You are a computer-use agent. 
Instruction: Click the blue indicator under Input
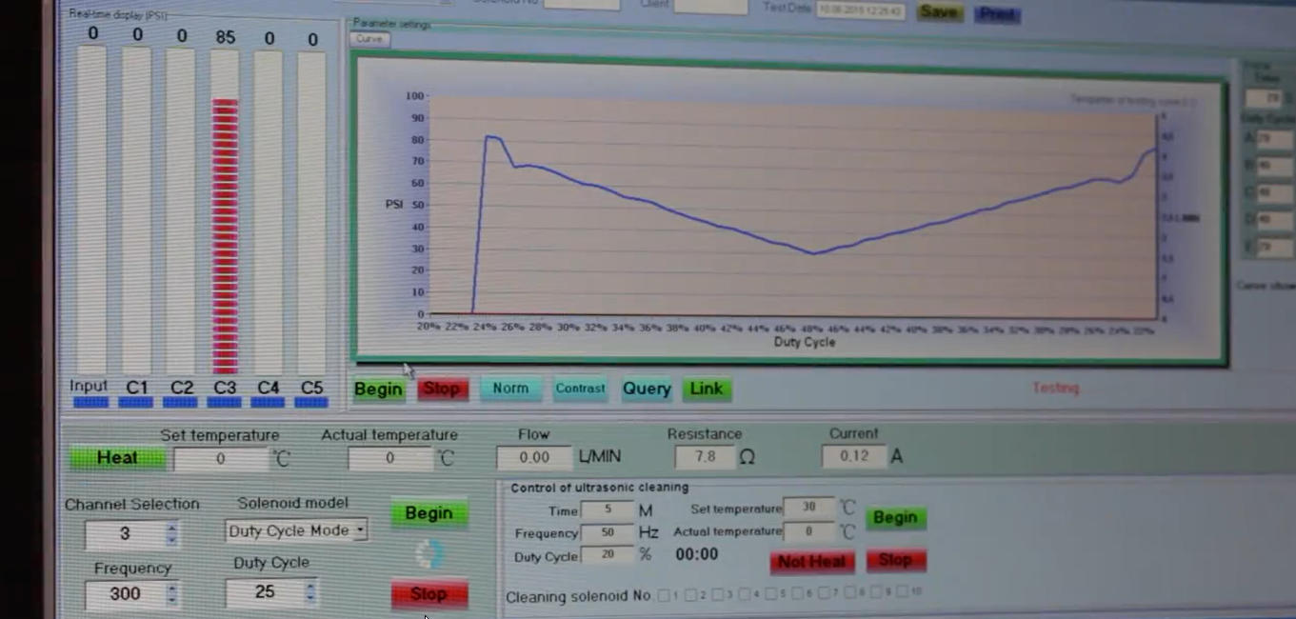(x=91, y=403)
